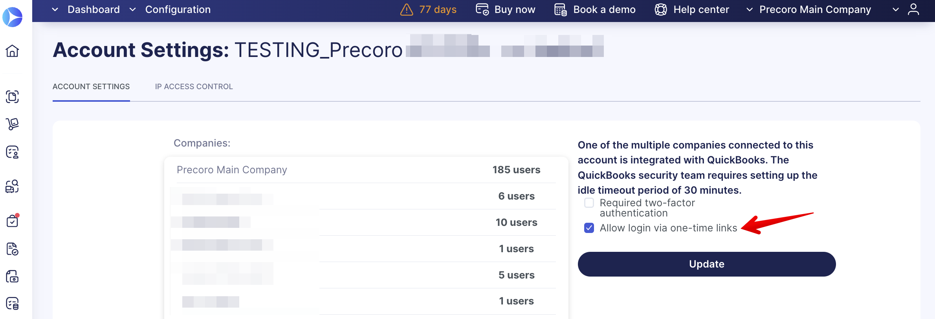Expand the Configuration dropdown chevron

[133, 9]
